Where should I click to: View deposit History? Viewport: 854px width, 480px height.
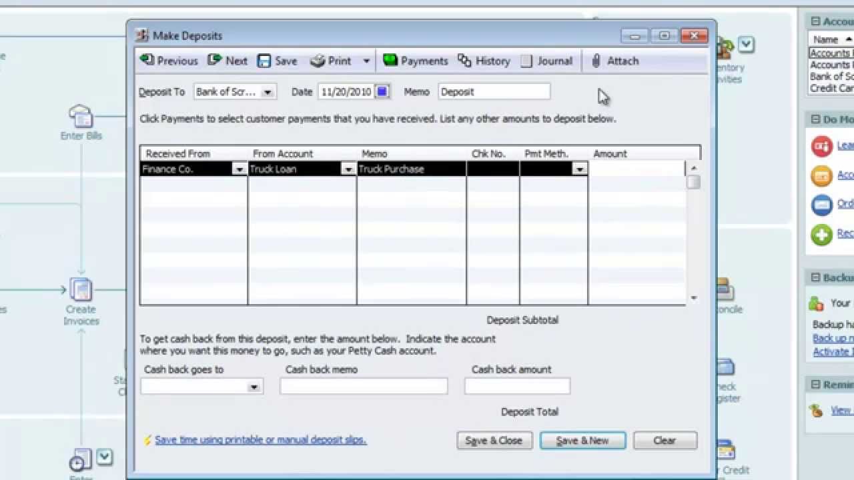[x=484, y=61]
